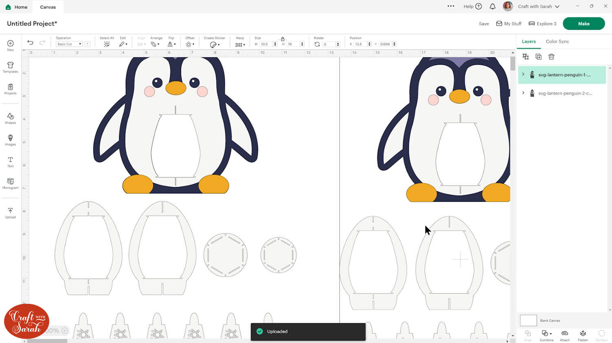Open the Templates panel
This screenshot has width=612, height=343.
tap(10, 67)
